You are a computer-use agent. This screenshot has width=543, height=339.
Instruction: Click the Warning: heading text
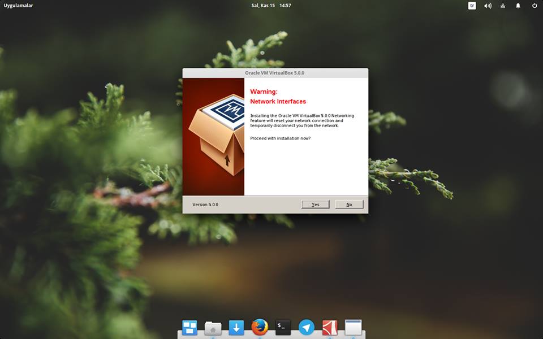tap(264, 92)
